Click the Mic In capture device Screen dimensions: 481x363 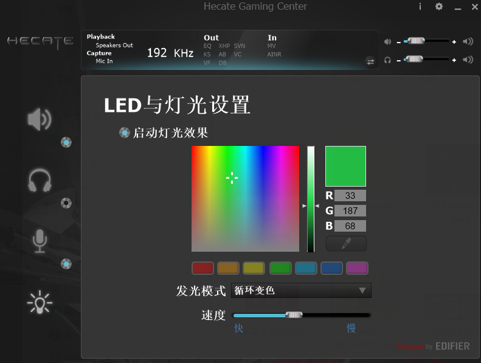point(105,61)
